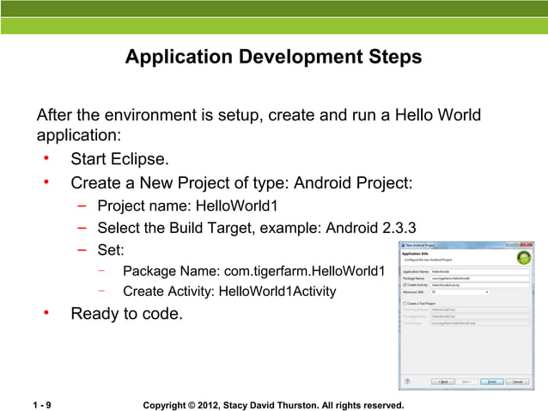Click the Android robot logo icon
The width and height of the screenshot is (548, 411).
(522, 257)
